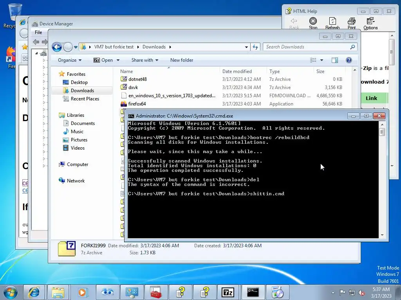Click the 7z Open button
This screenshot has height=300, width=401.
[103, 60]
